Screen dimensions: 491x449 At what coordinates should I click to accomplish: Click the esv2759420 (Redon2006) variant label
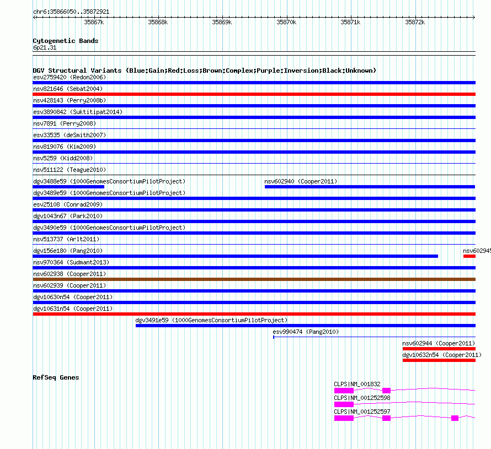[70, 77]
